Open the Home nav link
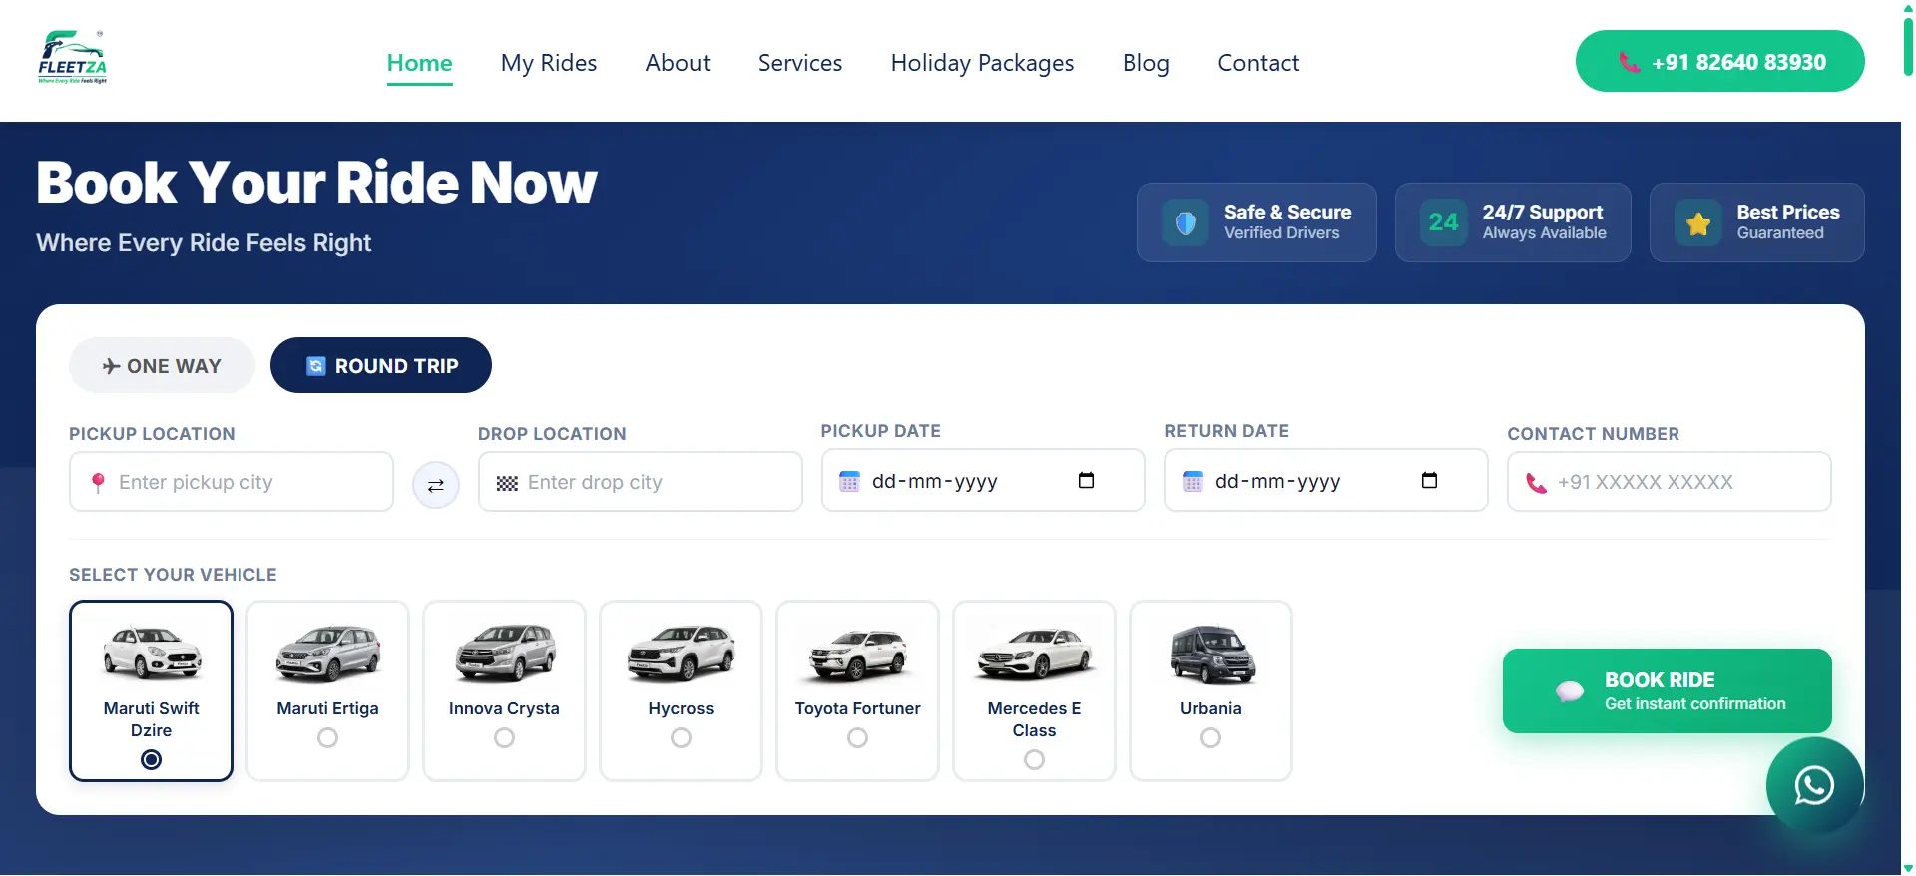This screenshot has width=1916, height=876. pyautogui.click(x=419, y=63)
